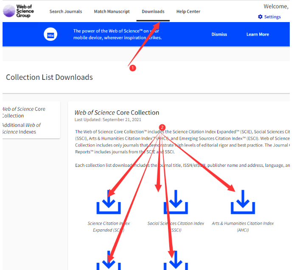
Task: Download the Science Citation Index Expanded list
Action: pyautogui.click(x=109, y=202)
